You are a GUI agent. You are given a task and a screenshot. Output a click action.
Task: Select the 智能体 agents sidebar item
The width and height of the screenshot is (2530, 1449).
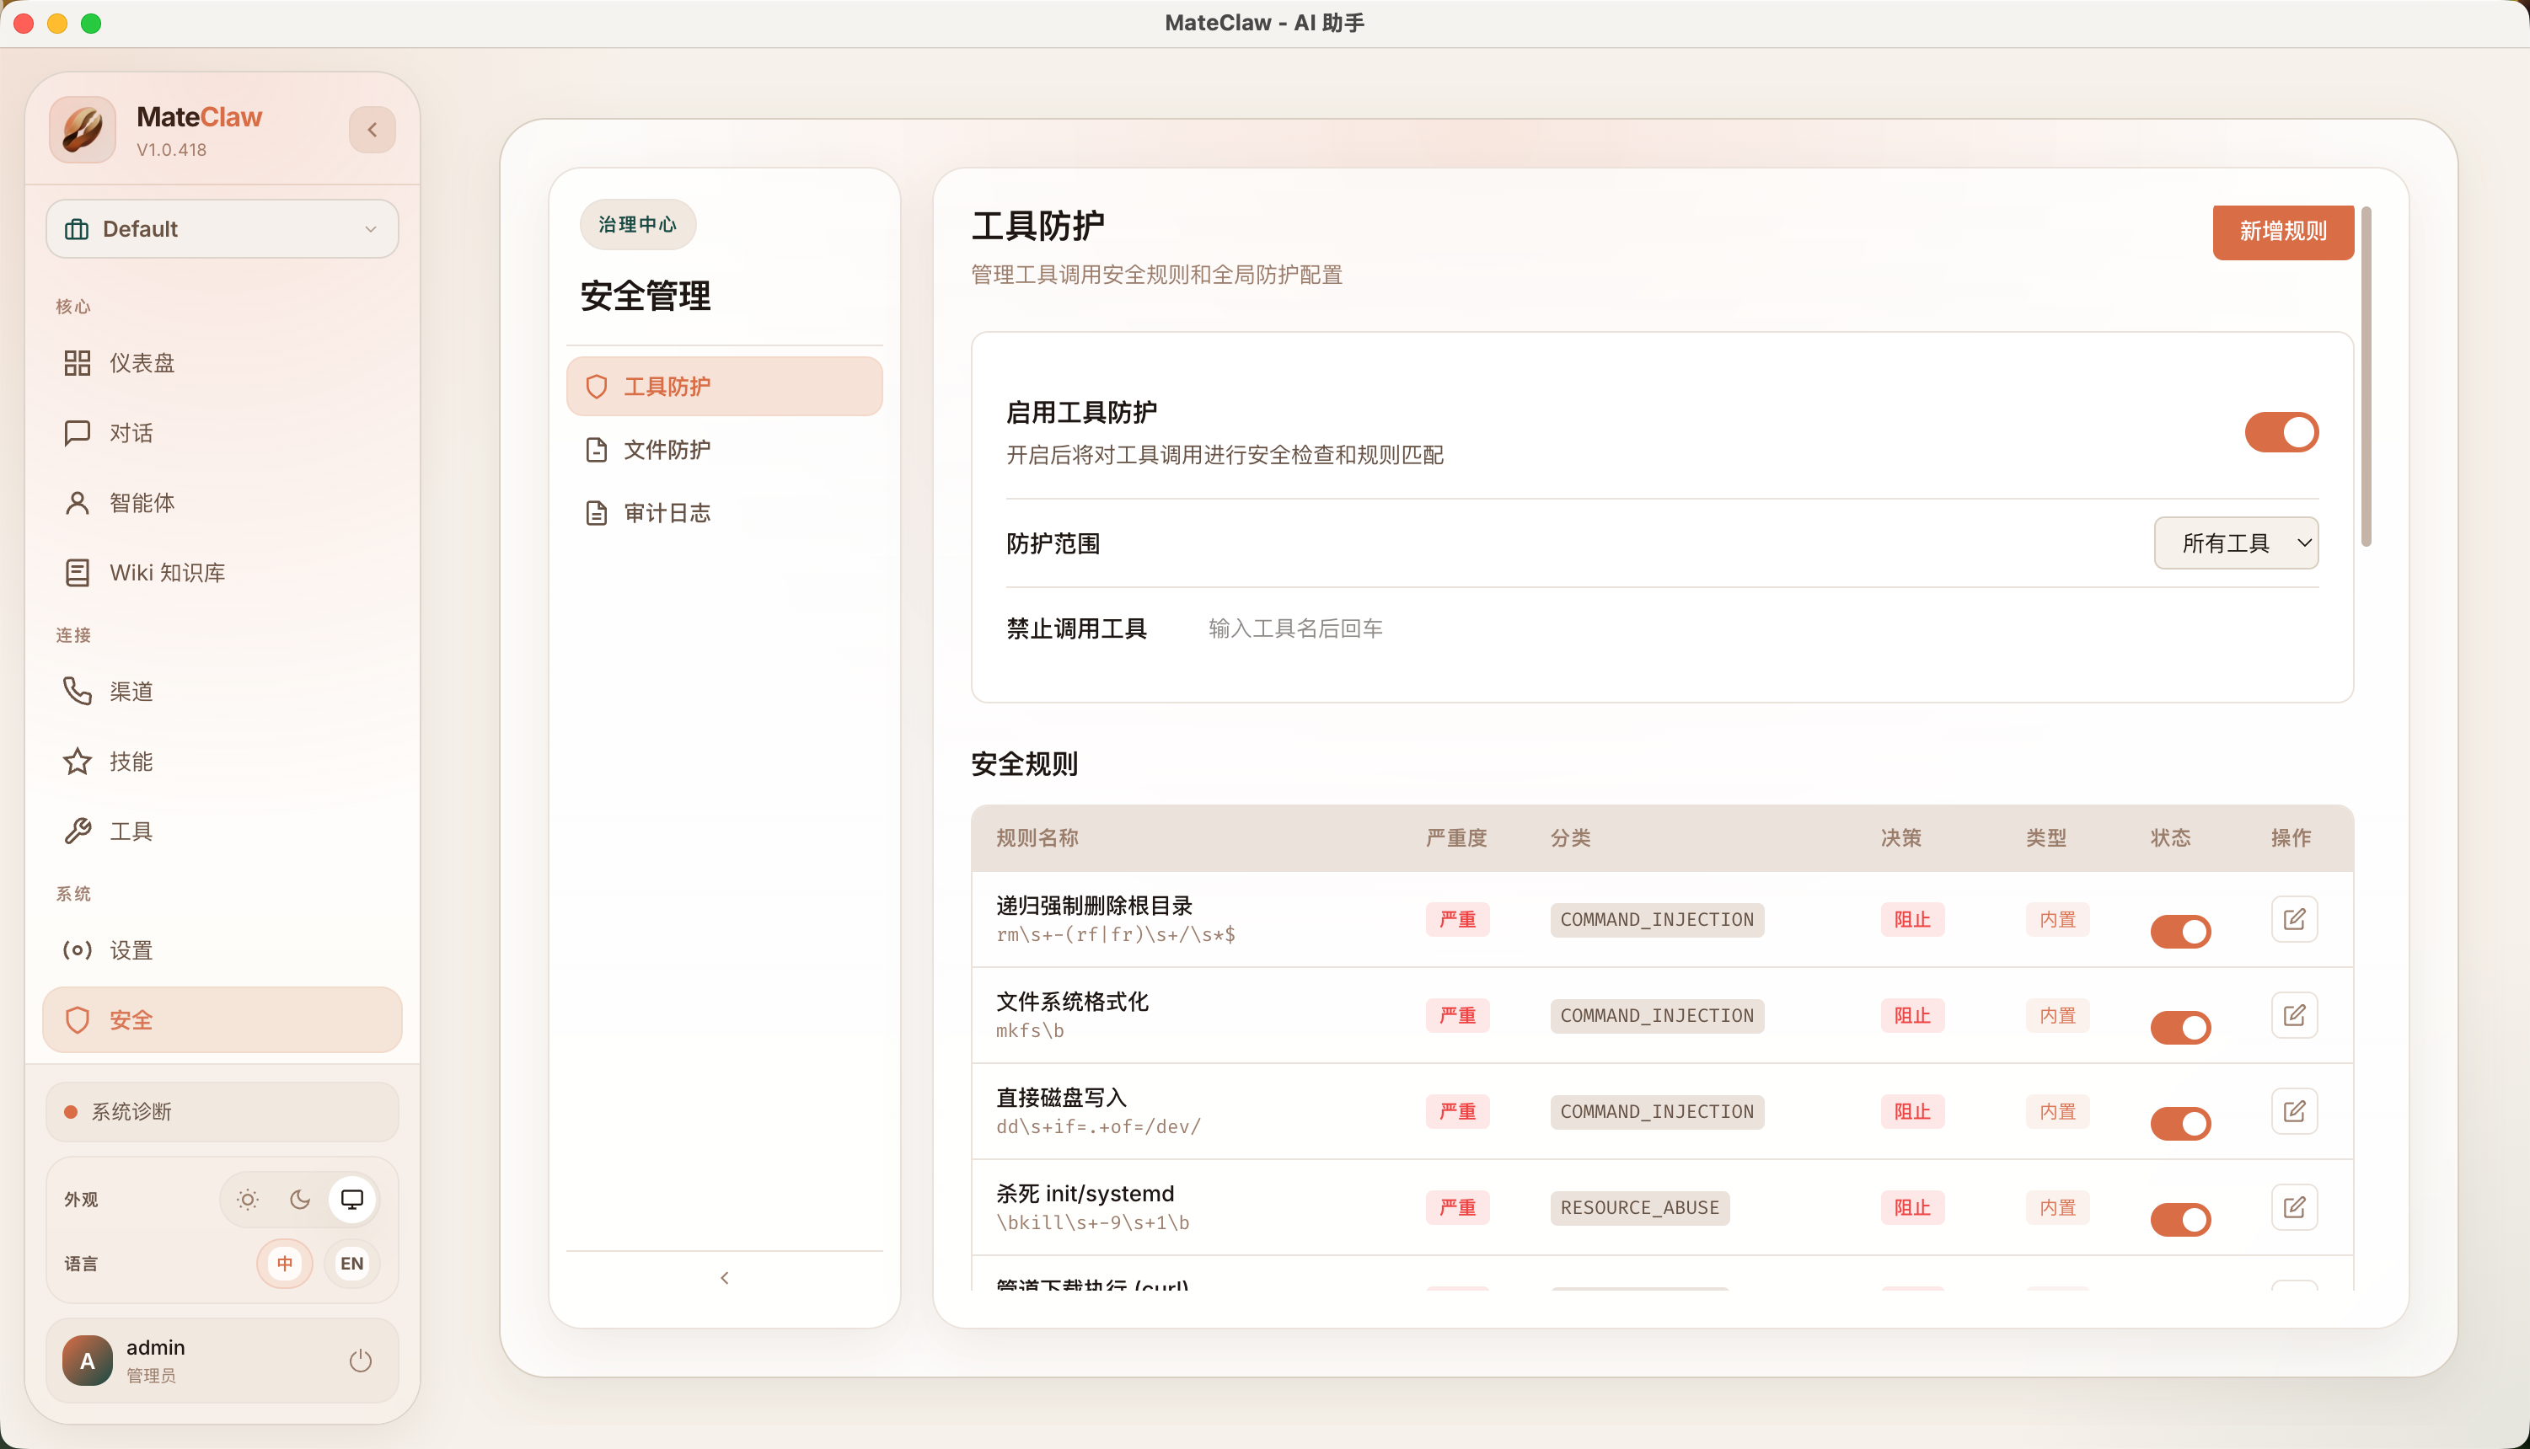(139, 503)
